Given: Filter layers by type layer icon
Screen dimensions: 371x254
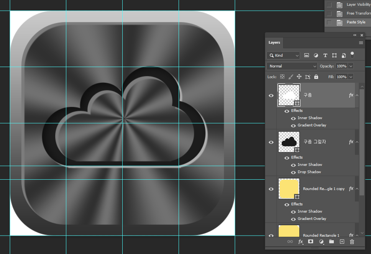Looking at the screenshot, I should tap(325, 55).
